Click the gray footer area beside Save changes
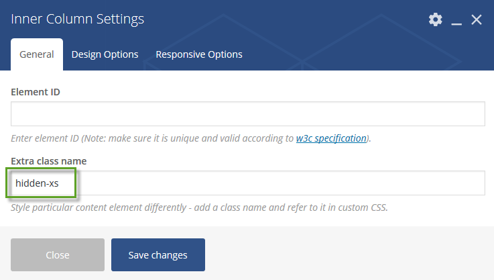This screenshot has width=494, height=280. [347, 254]
